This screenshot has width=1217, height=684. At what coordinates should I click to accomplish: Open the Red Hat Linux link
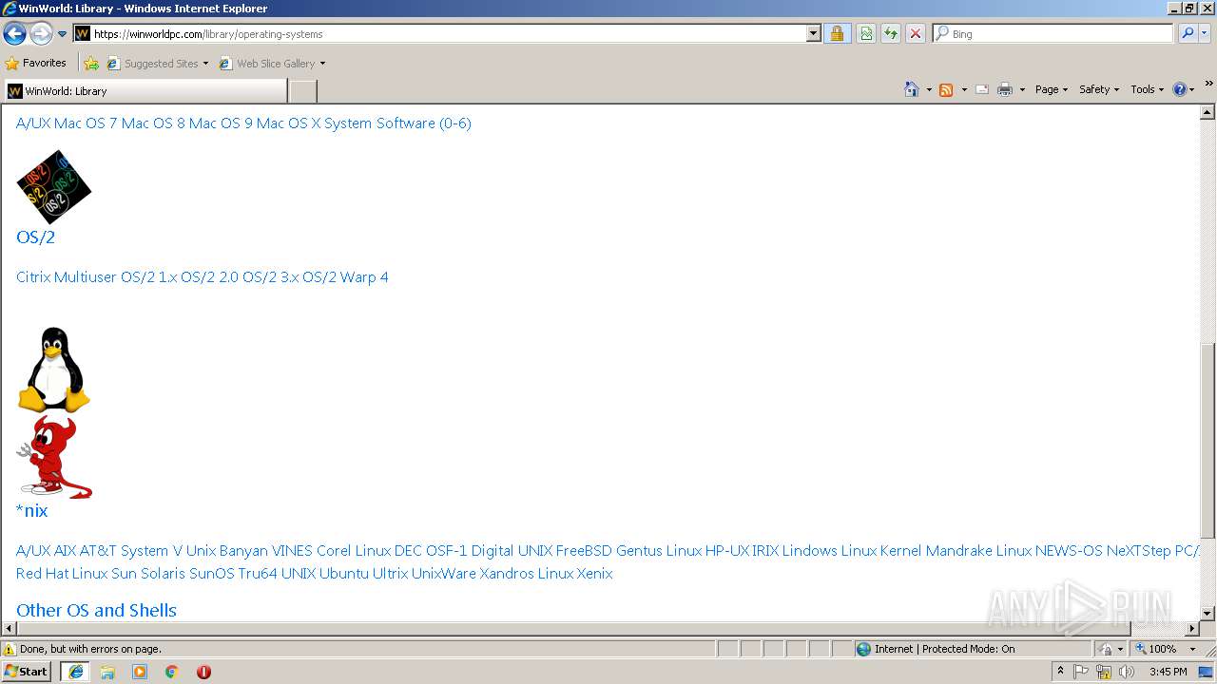pos(62,574)
